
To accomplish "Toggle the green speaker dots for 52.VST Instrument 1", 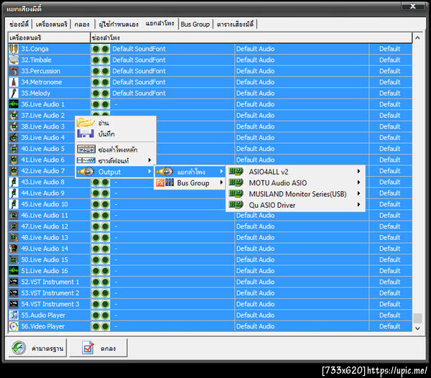I will [101, 282].
